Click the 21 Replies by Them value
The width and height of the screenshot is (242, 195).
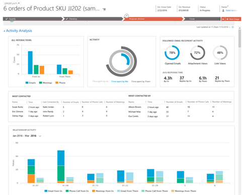222,79
